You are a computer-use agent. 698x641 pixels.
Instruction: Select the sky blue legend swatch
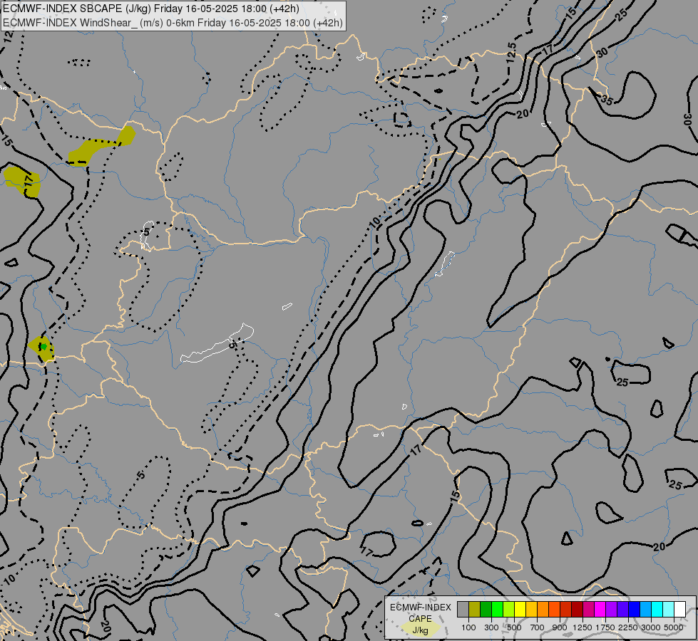point(645,610)
